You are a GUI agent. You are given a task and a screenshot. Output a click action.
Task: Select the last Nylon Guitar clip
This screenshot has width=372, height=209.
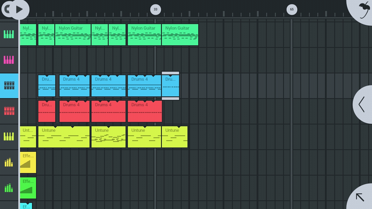(x=180, y=35)
